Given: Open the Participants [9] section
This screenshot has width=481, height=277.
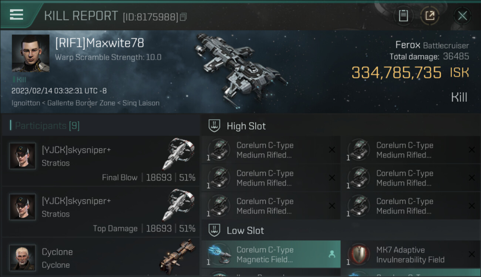Looking at the screenshot, I should coord(47,126).
